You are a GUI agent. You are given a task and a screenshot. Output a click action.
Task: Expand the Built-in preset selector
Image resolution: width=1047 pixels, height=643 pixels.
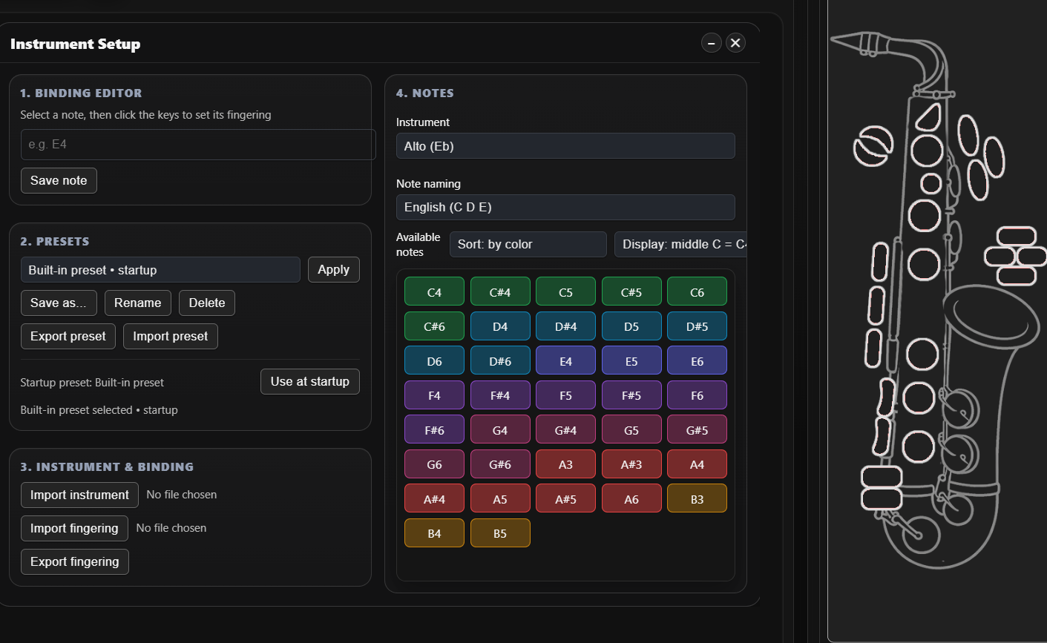(x=160, y=270)
